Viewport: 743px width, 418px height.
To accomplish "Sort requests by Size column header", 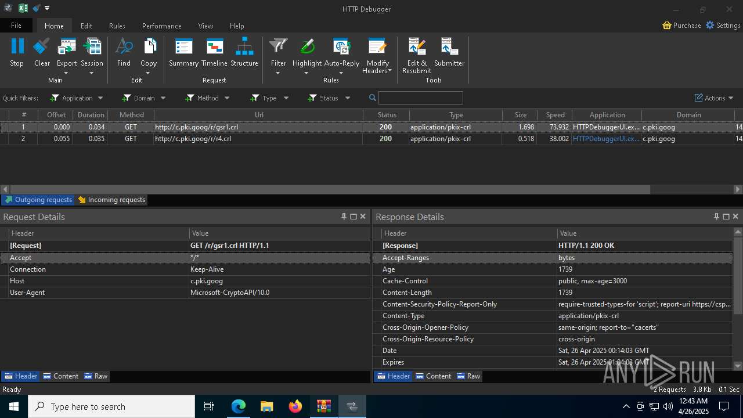I will pyautogui.click(x=520, y=115).
